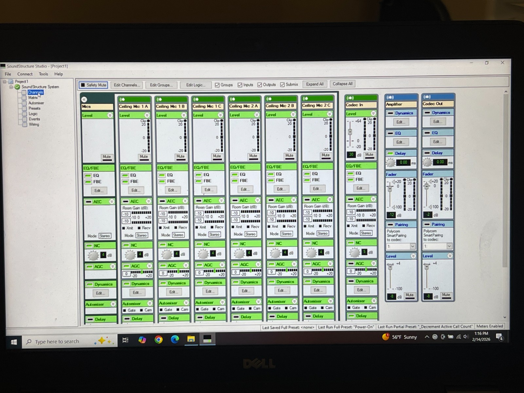
Task: Toggle the Outputs checkbox
Action: click(x=260, y=85)
